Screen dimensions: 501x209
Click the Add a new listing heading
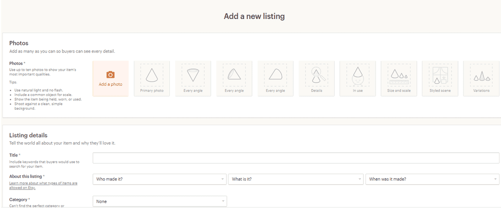click(254, 17)
